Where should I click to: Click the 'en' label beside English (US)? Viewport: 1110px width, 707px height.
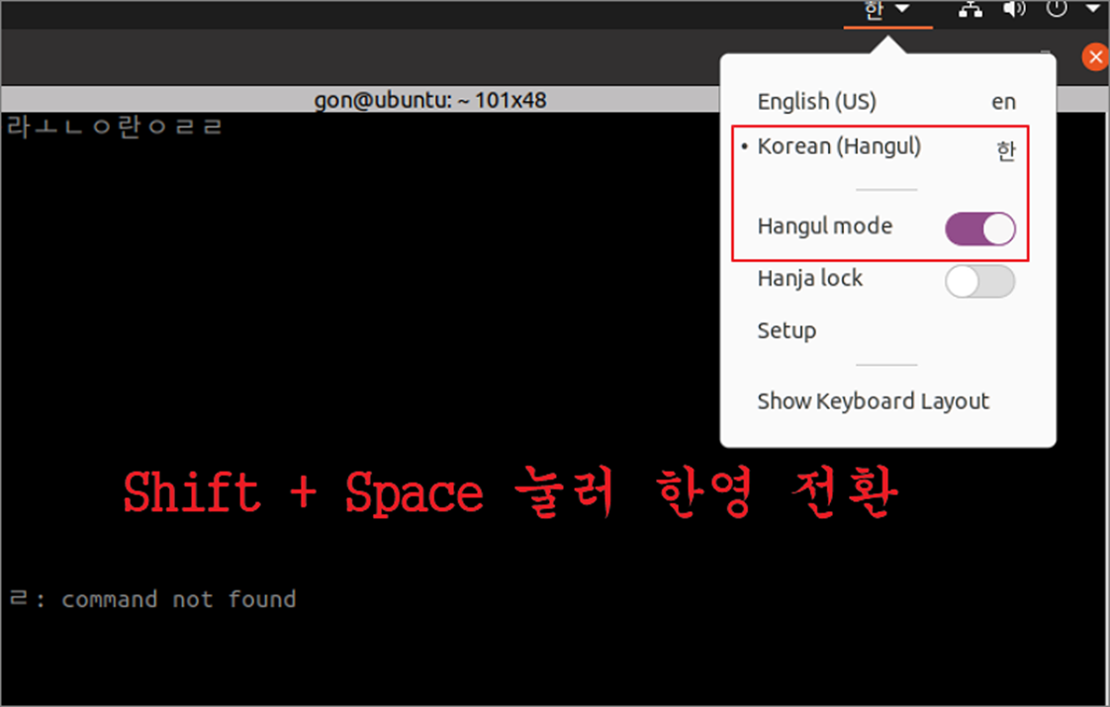[x=1003, y=102]
